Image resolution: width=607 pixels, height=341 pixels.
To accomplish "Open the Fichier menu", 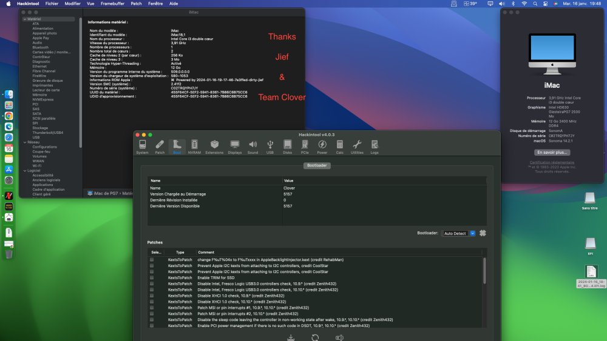I will [52, 4].
